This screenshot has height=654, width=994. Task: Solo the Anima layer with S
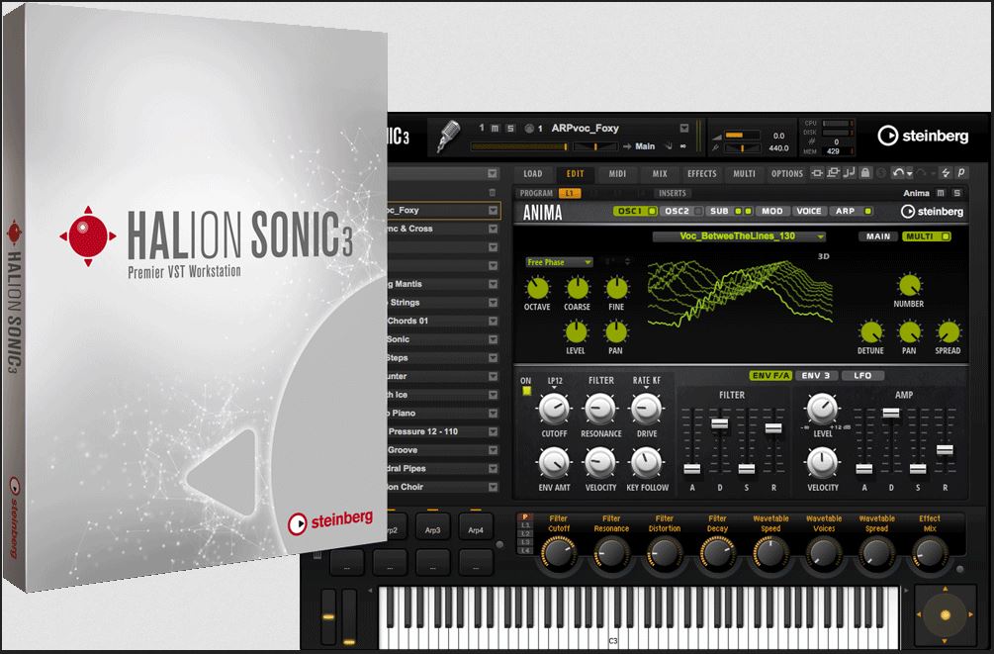click(x=956, y=193)
